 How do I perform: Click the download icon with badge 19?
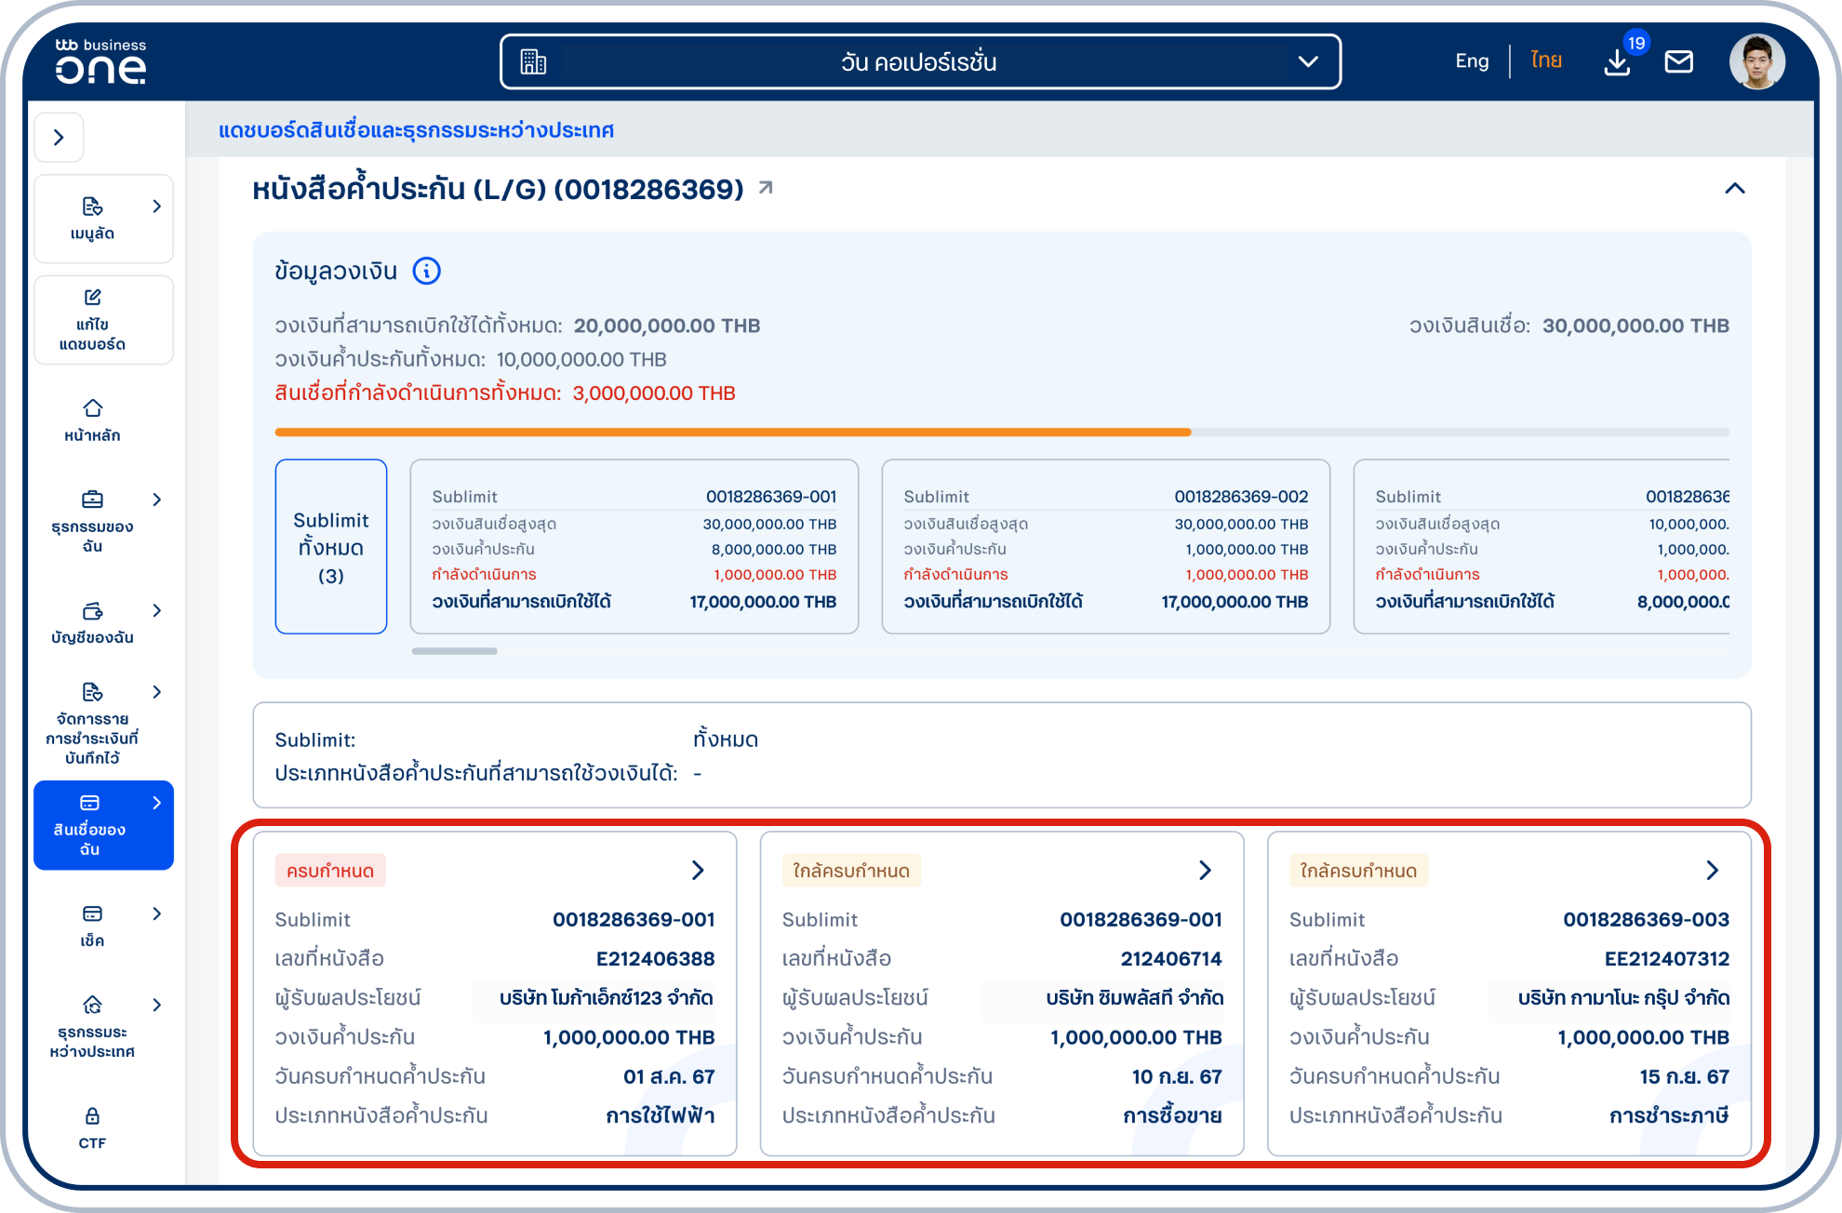click(1617, 62)
